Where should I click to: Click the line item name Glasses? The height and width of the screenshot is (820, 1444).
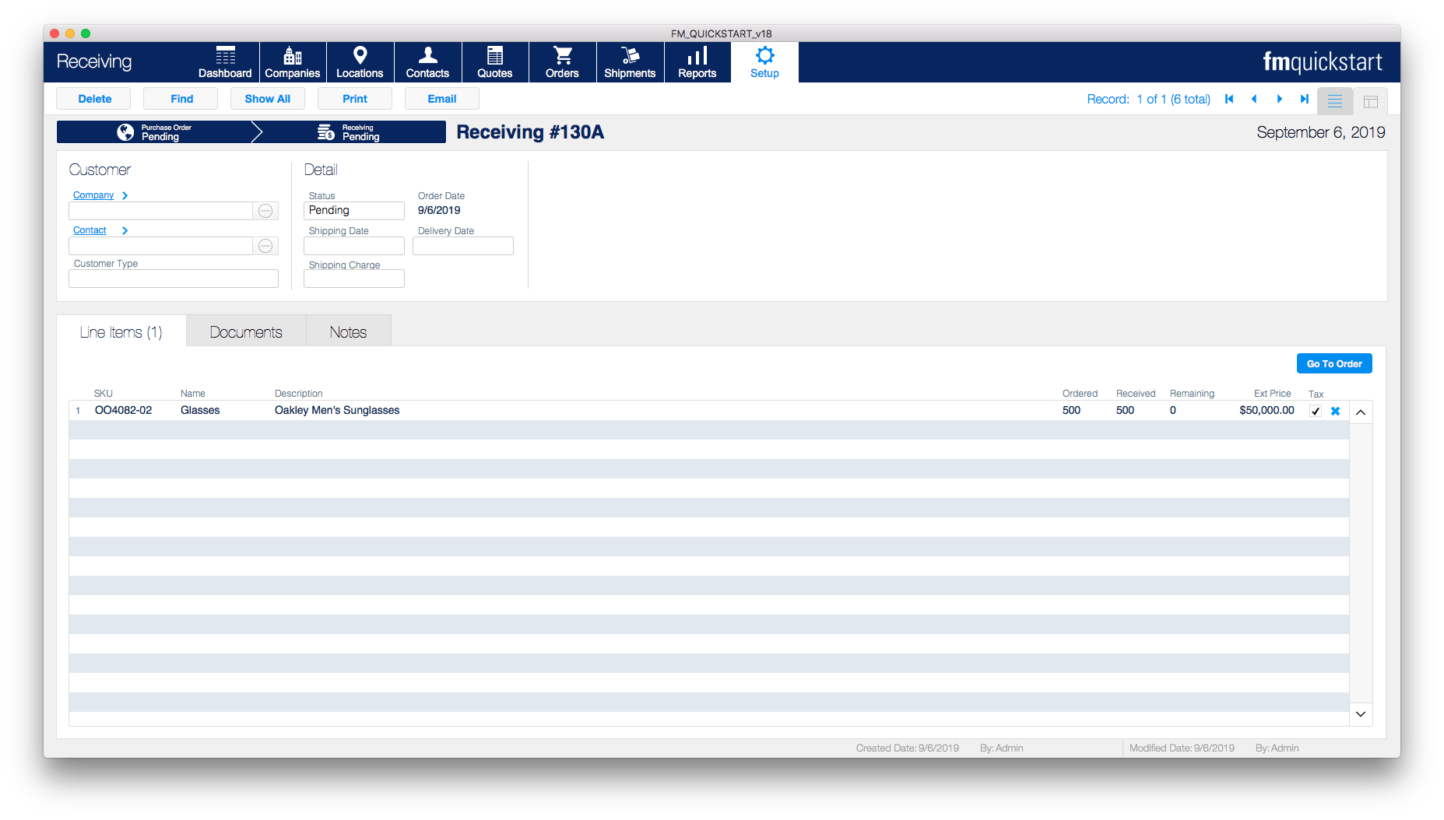click(x=200, y=410)
